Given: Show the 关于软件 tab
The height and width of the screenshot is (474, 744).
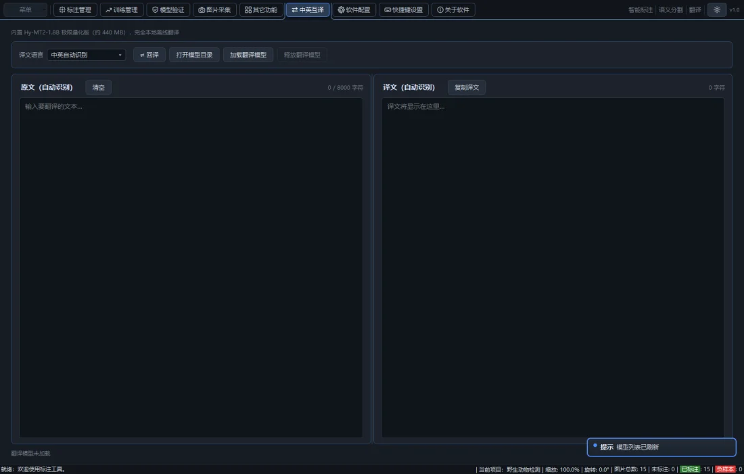Looking at the screenshot, I should tap(453, 10).
